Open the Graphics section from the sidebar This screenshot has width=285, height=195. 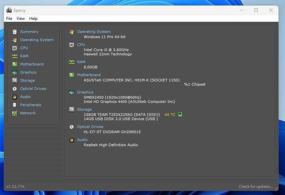point(28,72)
